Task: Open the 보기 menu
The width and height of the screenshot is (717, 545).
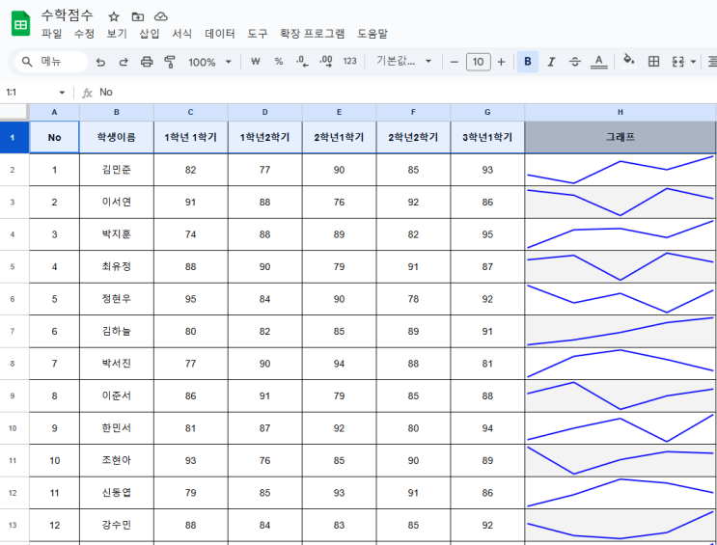Action: (x=117, y=34)
